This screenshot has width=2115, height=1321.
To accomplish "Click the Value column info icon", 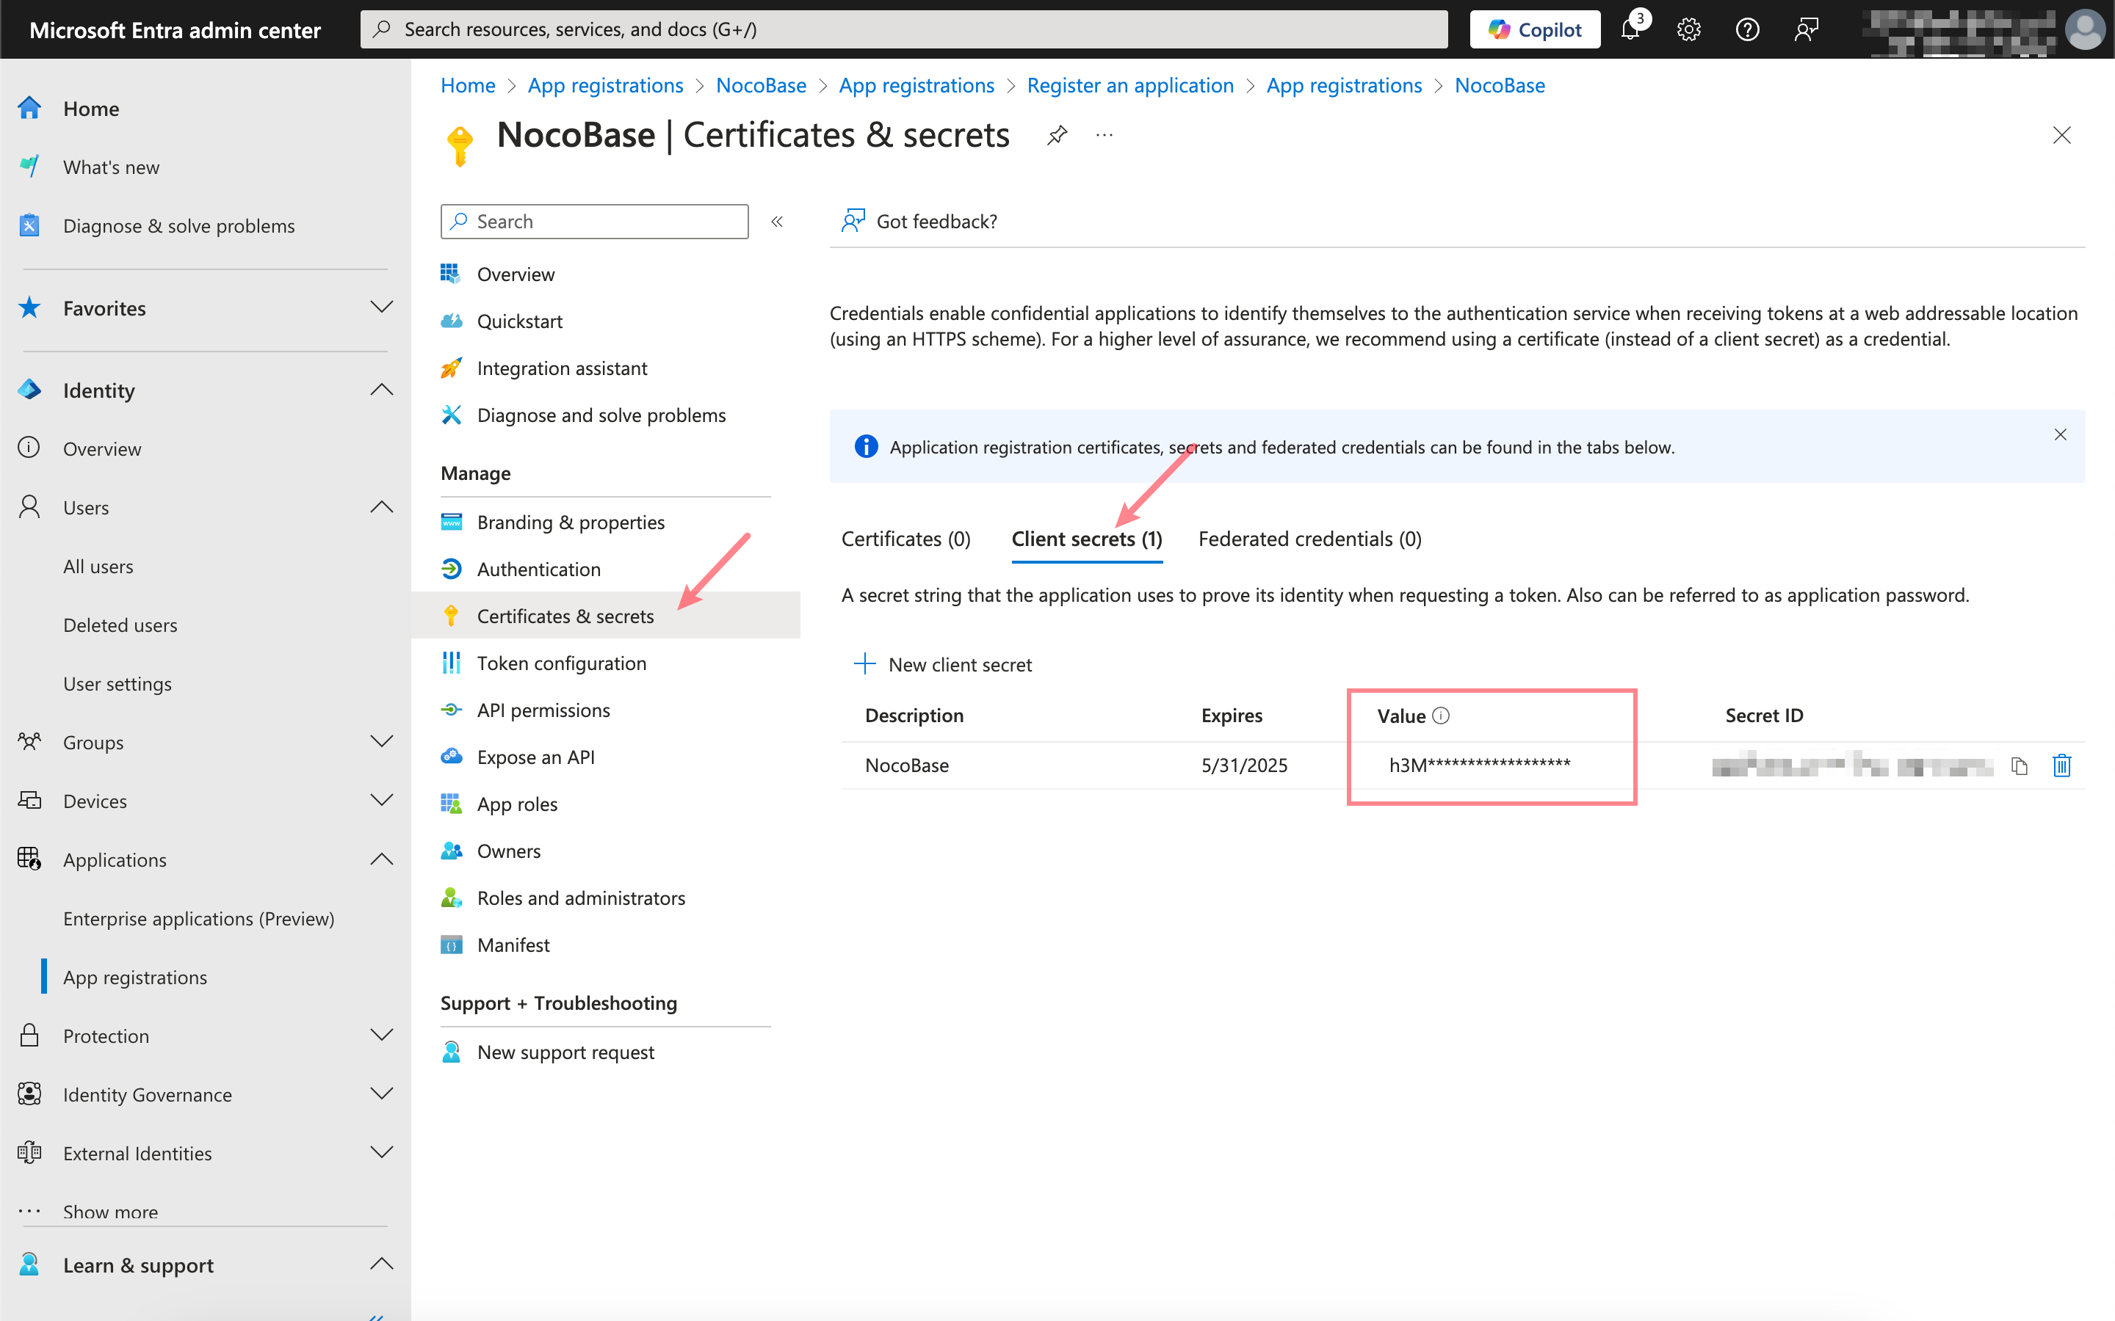I will 1441,716.
